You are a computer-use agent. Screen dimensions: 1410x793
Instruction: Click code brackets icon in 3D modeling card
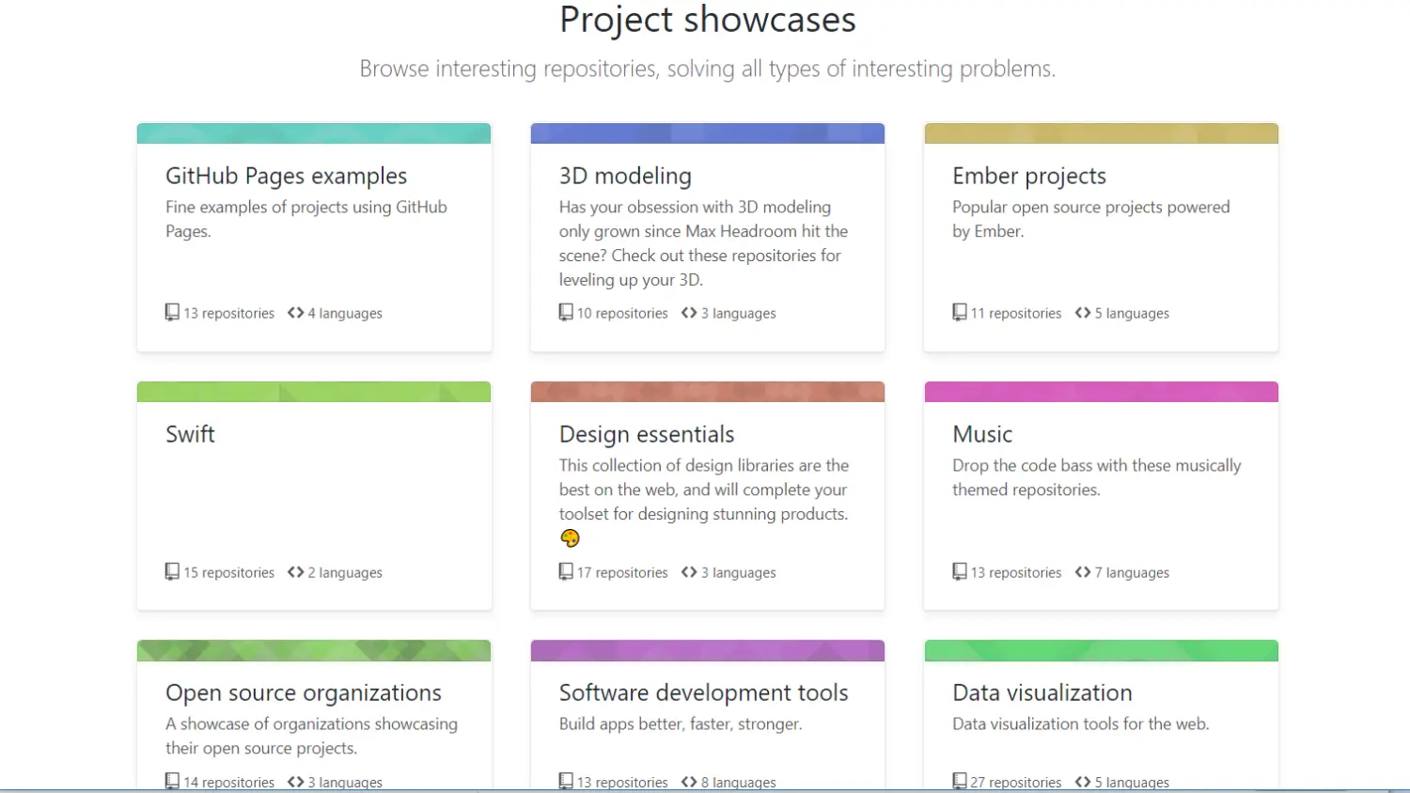[x=689, y=313]
